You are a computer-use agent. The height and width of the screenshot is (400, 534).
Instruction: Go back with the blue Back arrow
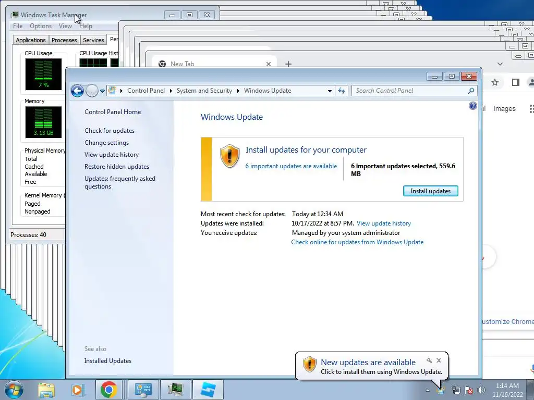(x=77, y=91)
